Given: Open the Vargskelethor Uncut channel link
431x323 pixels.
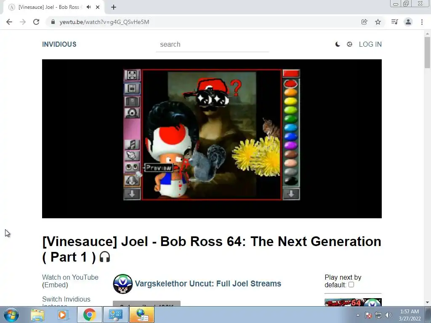Looking at the screenshot, I should pos(208,283).
